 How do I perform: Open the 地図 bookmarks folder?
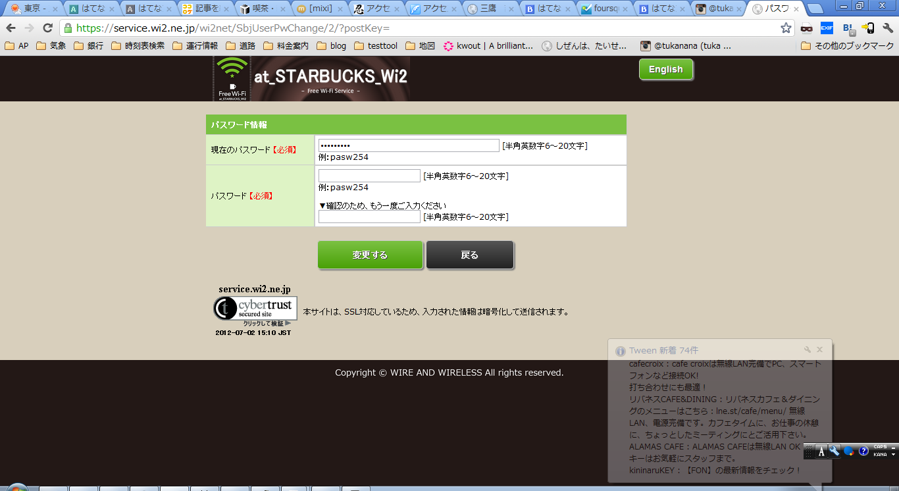(x=420, y=46)
